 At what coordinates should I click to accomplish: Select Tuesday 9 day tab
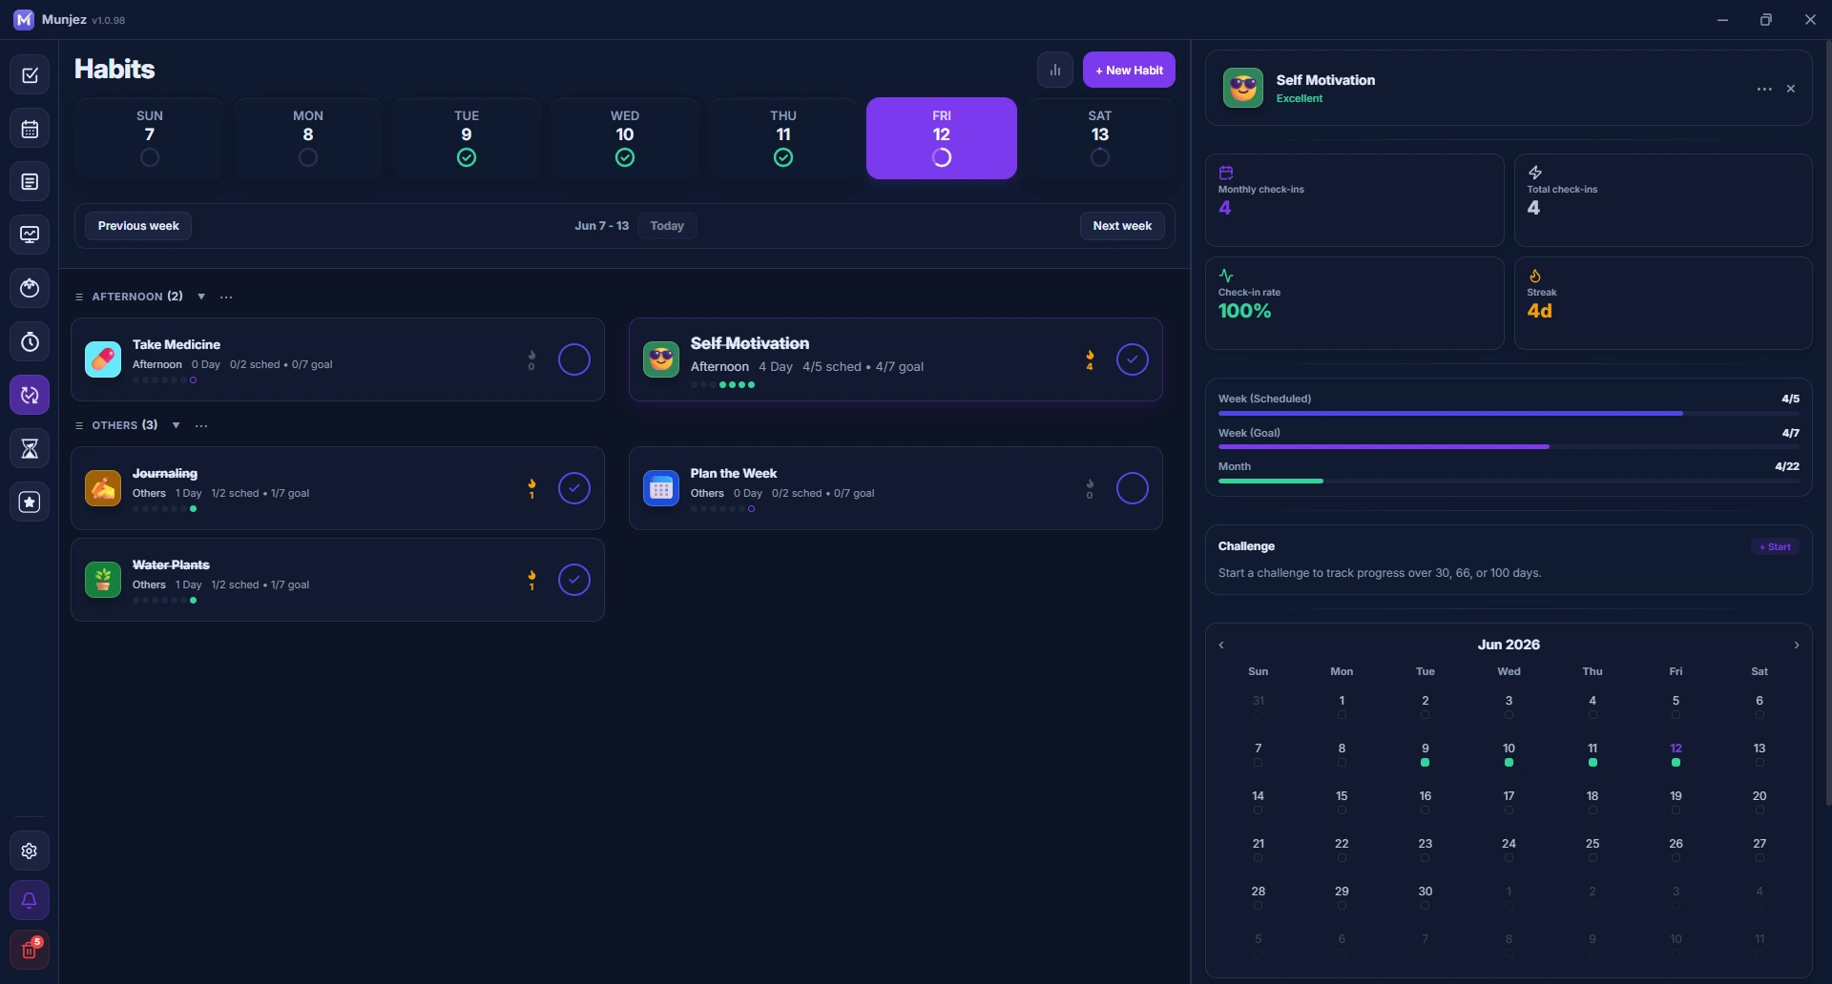point(467,138)
